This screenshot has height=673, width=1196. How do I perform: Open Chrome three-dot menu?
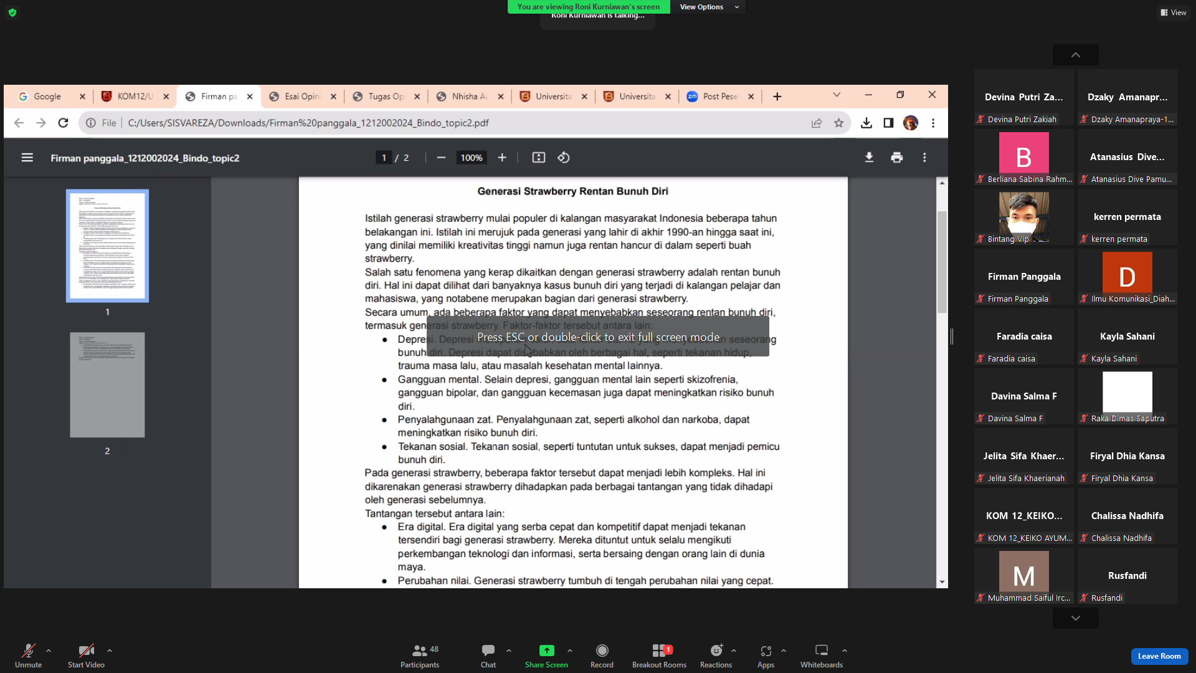[933, 123]
